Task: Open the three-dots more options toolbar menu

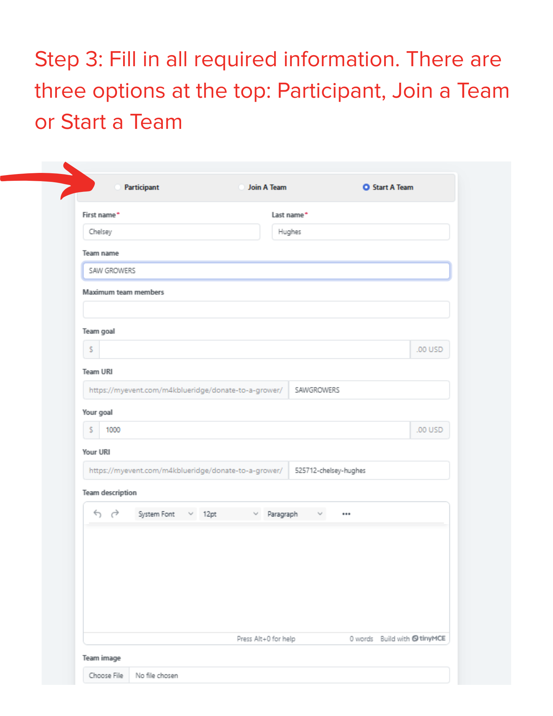Action: (x=346, y=514)
